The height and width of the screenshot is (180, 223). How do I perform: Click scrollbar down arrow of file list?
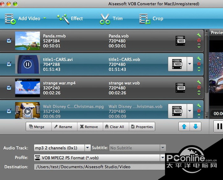(207, 117)
